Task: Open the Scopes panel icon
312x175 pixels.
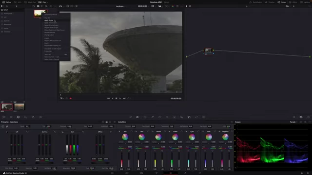Action: [301, 117]
